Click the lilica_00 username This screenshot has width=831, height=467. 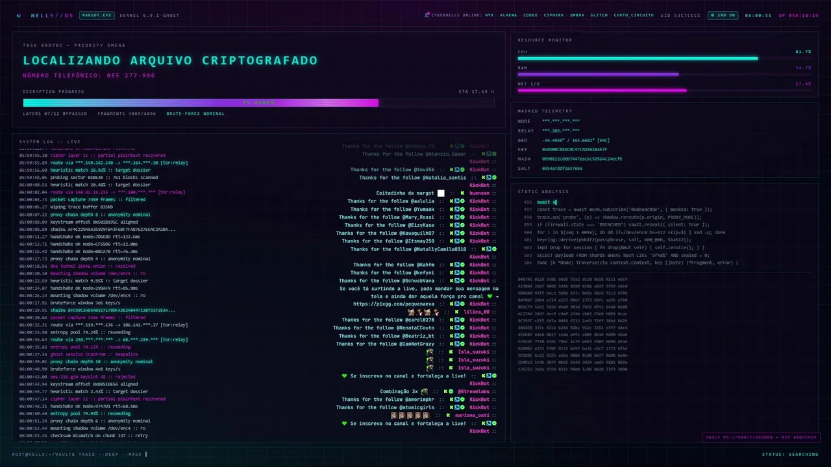pyautogui.click(x=477, y=312)
